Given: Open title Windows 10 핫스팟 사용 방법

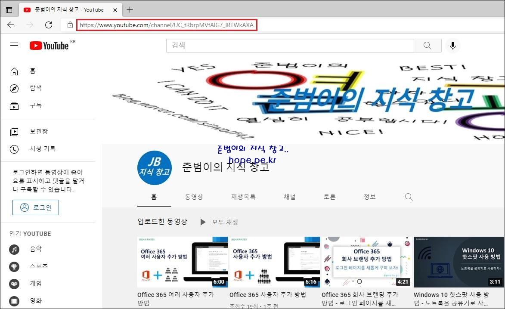Looking at the screenshot, I should click(451, 299).
